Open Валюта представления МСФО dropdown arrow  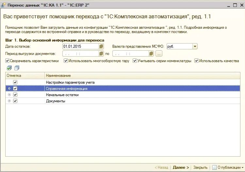[x=195, y=46]
